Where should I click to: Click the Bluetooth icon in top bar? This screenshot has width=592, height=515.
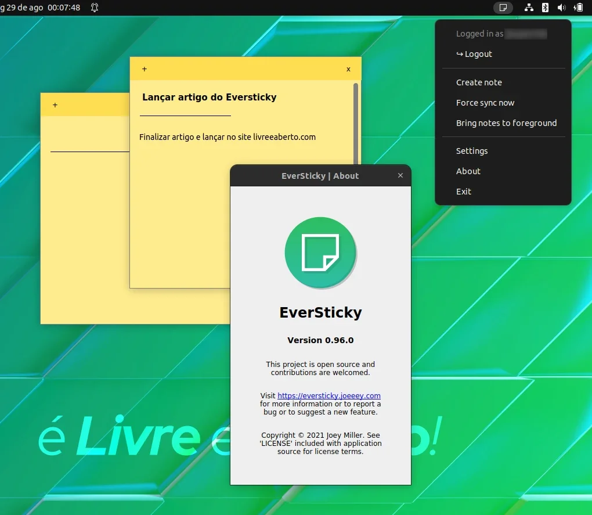[x=545, y=8]
